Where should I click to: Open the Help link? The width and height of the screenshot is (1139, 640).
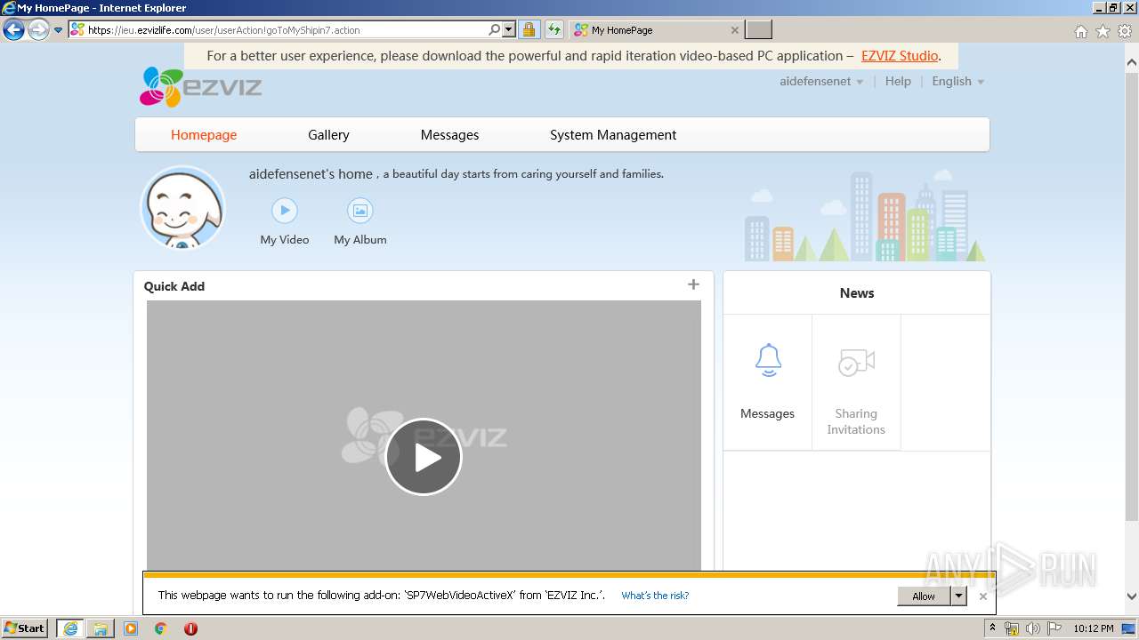[898, 81]
